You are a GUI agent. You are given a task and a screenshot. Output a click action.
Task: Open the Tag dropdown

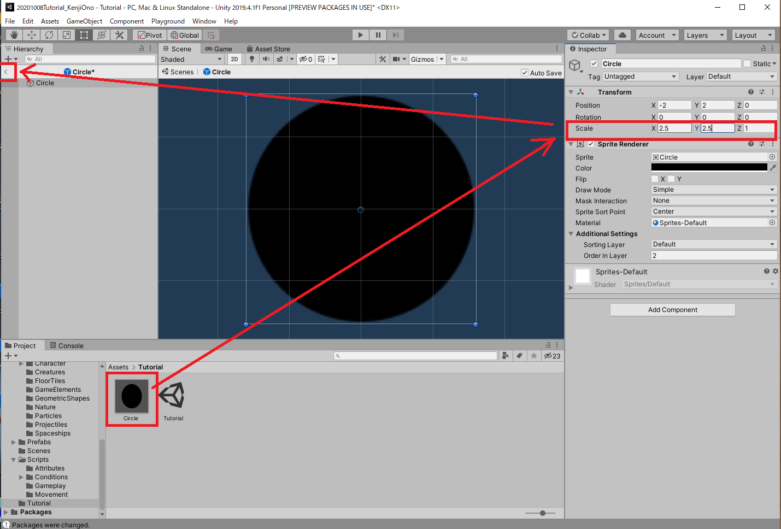click(641, 77)
